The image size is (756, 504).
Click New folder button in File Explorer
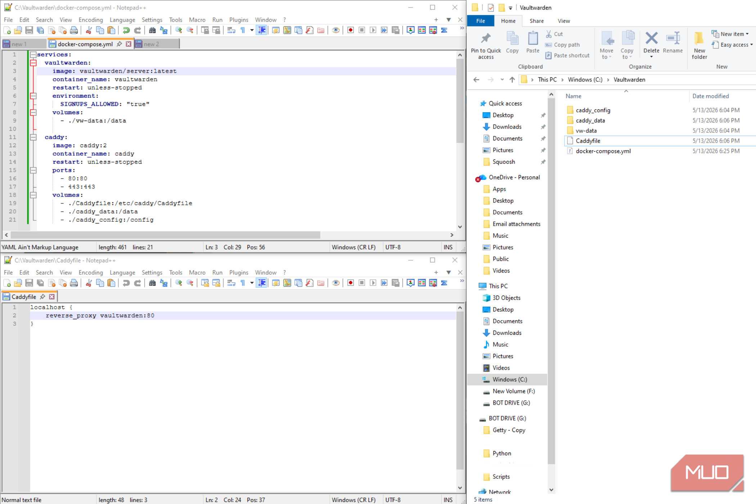(x=699, y=45)
